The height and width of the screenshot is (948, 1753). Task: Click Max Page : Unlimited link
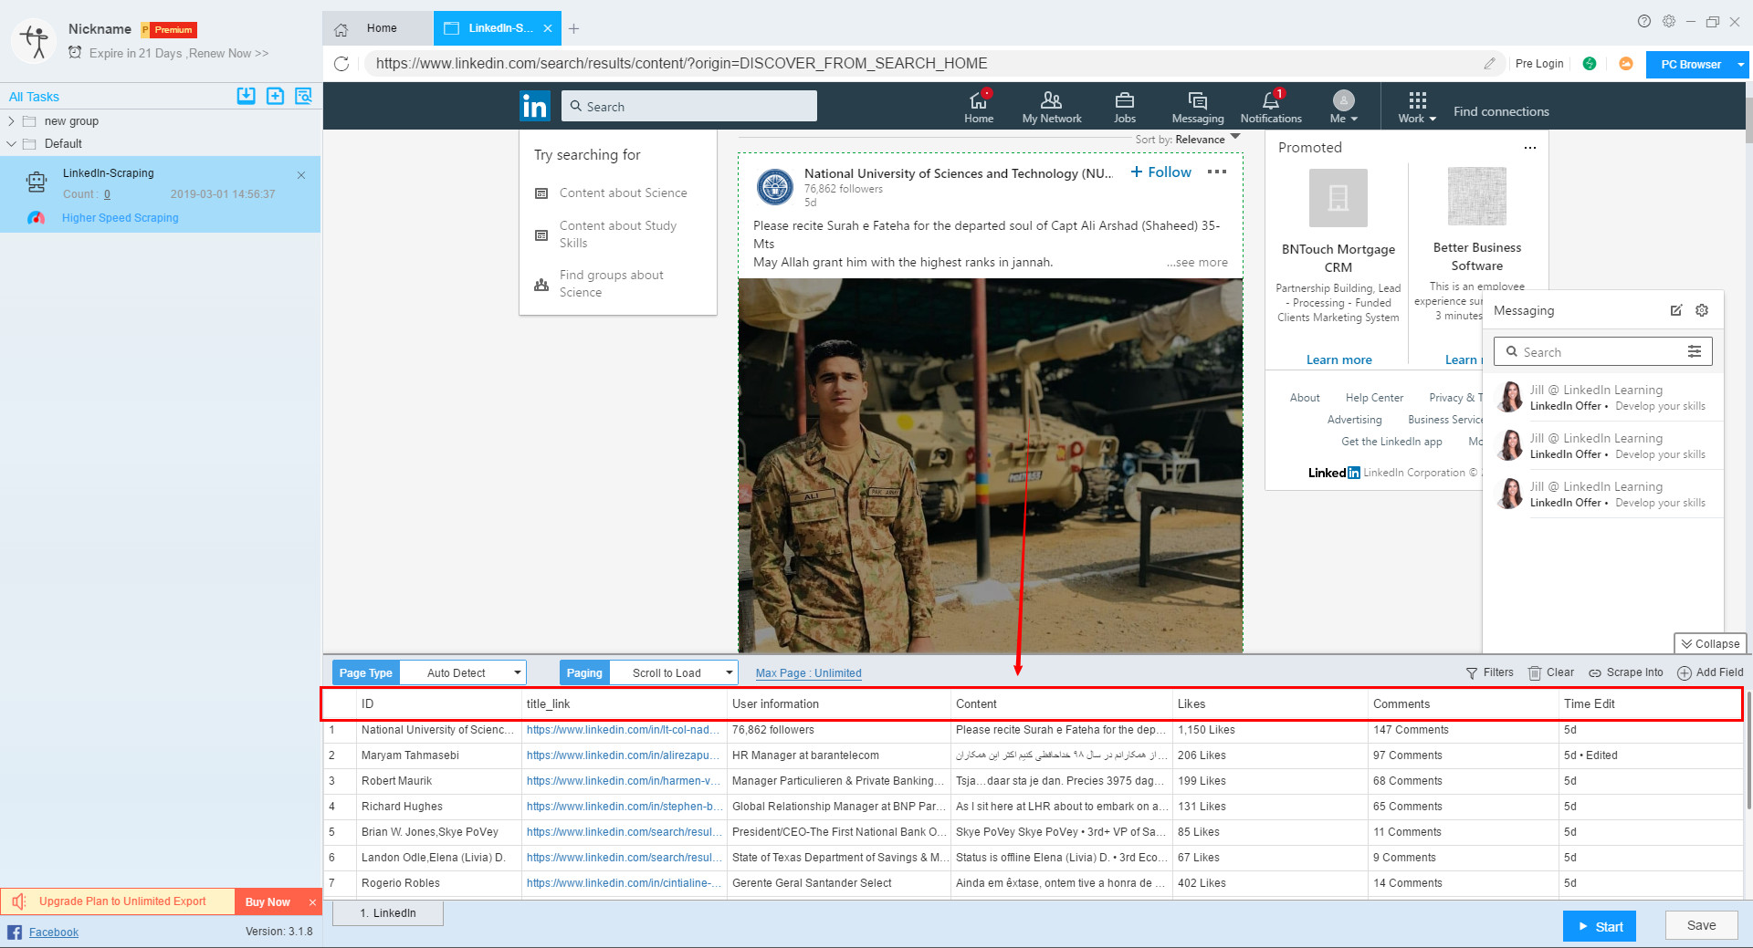coord(808,673)
